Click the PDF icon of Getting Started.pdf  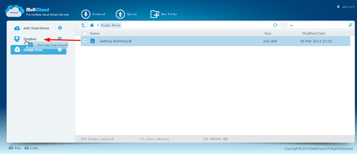pos(93,41)
